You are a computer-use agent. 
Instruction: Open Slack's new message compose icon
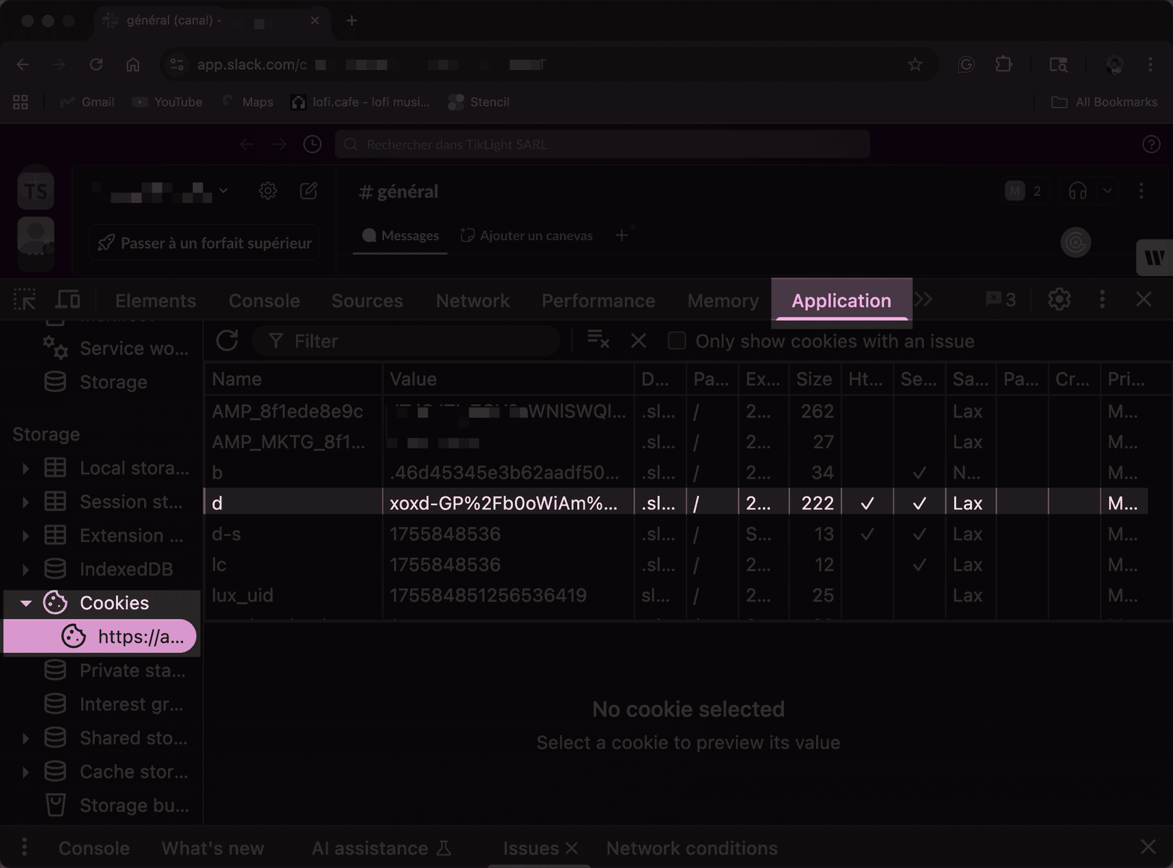tap(309, 191)
